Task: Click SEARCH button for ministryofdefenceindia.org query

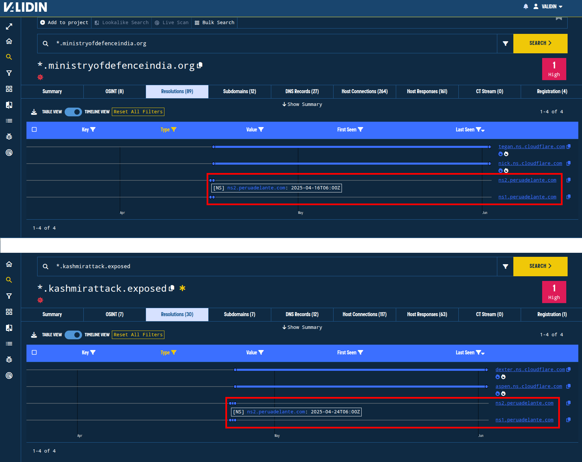Action: (540, 43)
